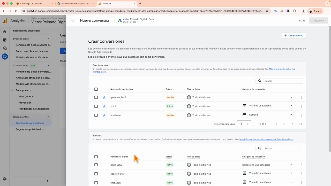The height and width of the screenshot is (186, 331).
Task: Open more options for scroll row
Action: (302, 106)
